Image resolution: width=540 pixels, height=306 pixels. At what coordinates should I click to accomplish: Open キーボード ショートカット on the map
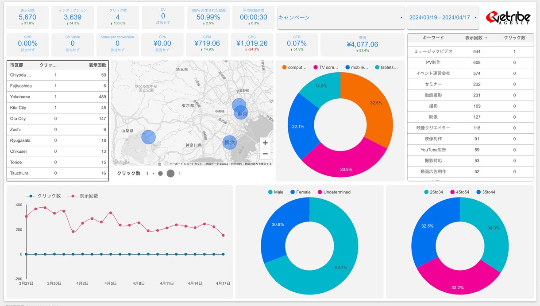pos(186,164)
